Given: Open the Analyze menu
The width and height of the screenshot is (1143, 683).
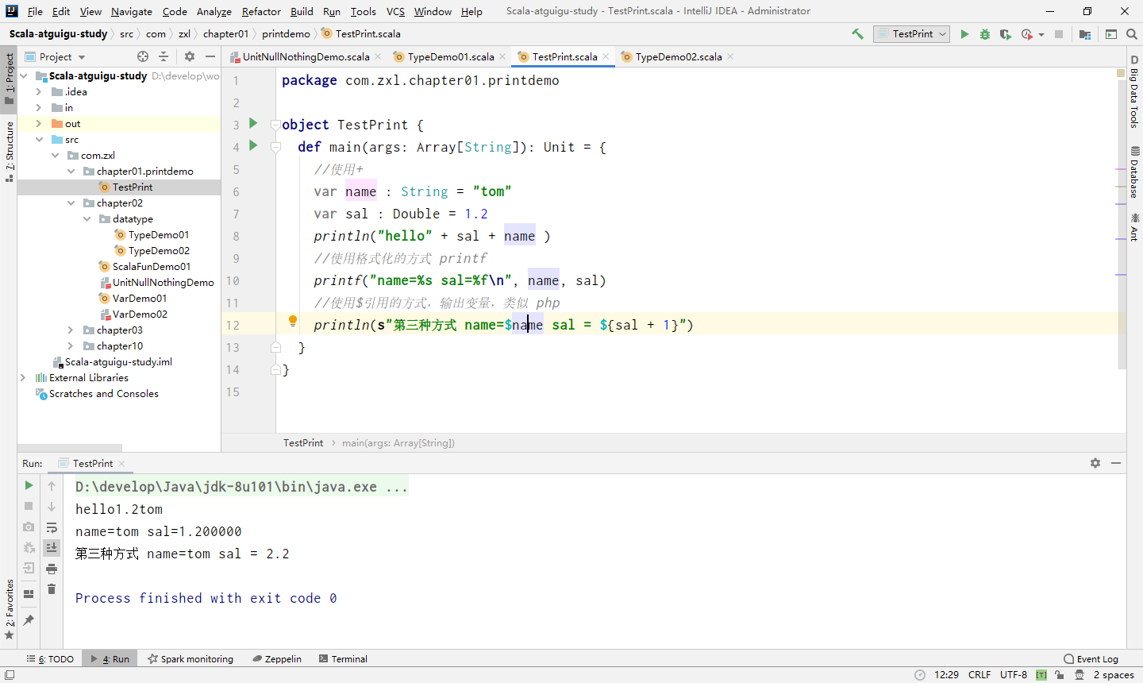Looking at the screenshot, I should coord(214,11).
